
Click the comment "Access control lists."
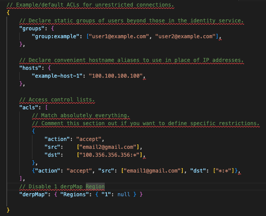(x=57, y=100)
